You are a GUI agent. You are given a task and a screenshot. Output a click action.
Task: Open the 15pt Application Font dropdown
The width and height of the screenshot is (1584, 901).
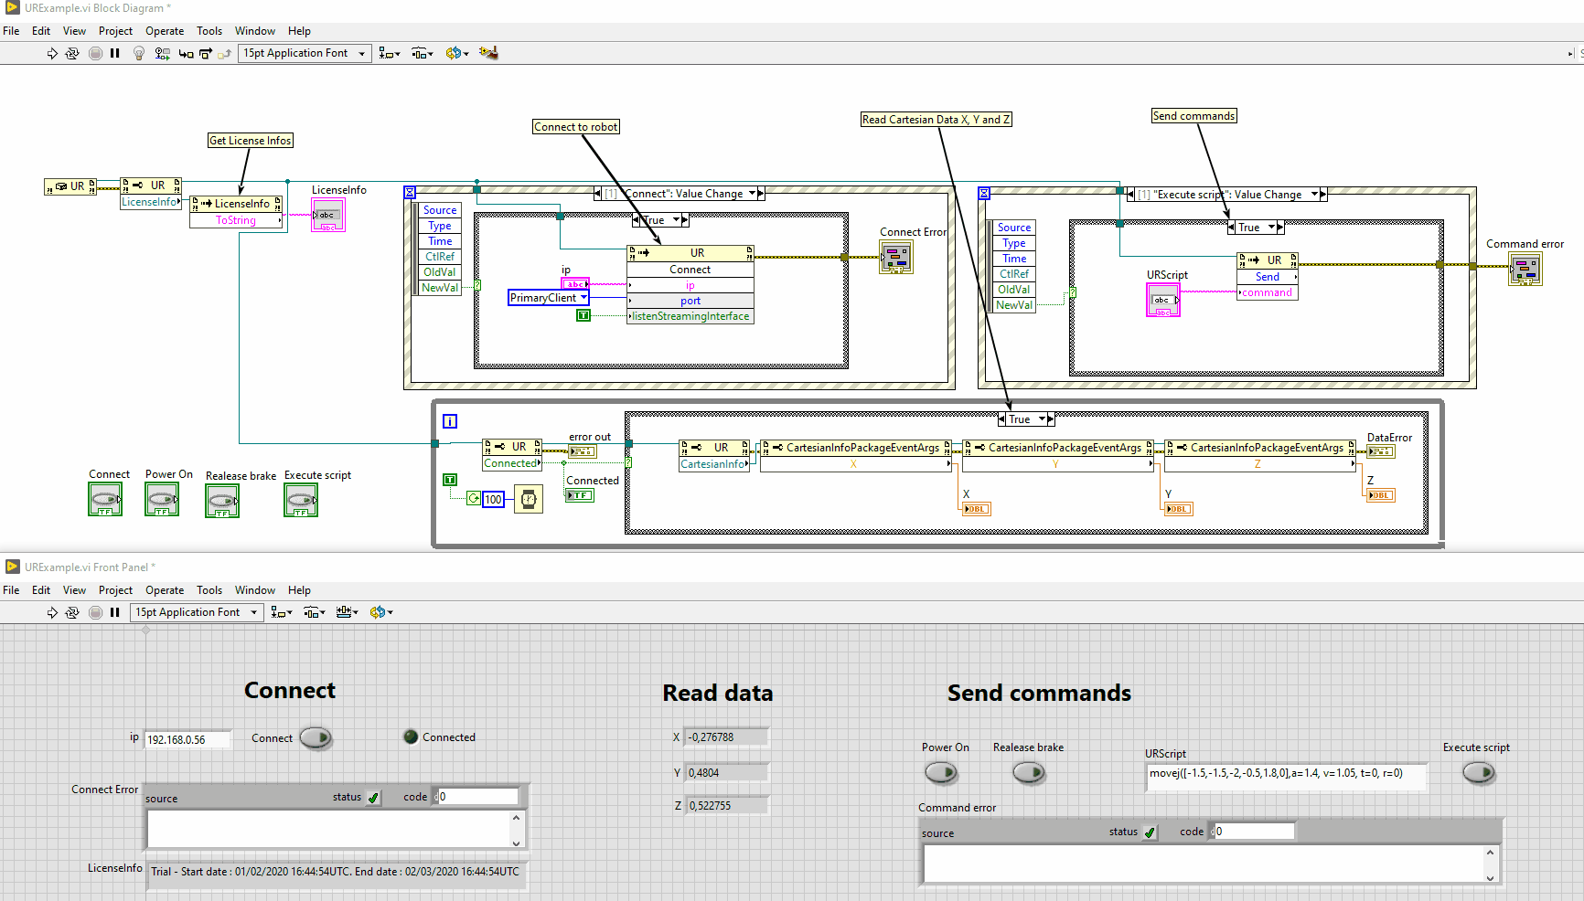305,52
